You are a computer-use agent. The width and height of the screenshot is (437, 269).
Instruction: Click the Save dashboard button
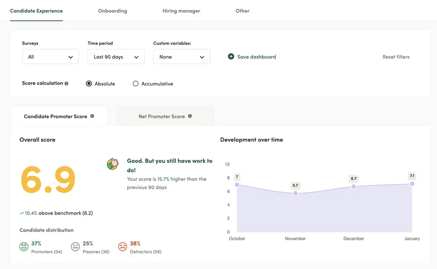256,56
